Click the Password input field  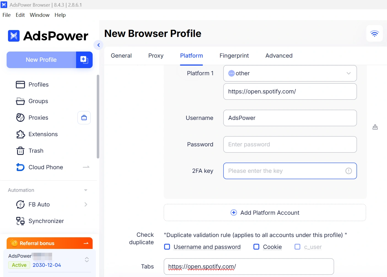pos(290,144)
